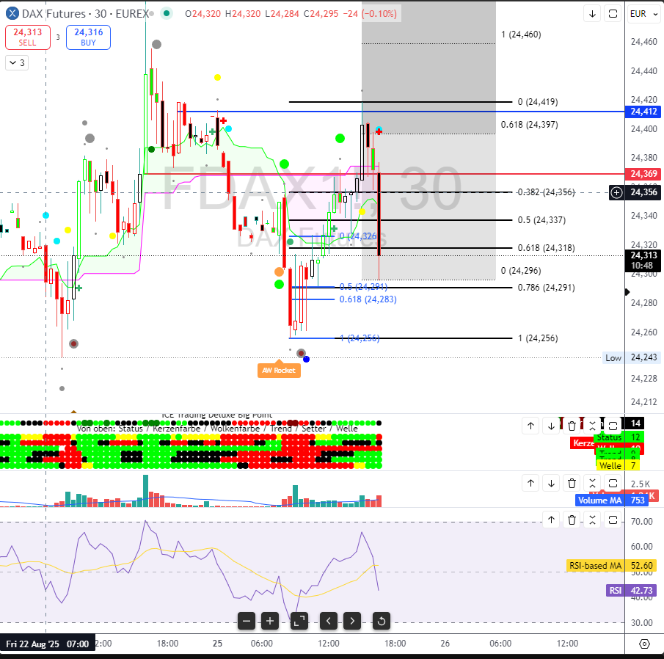The height and width of the screenshot is (659, 664).
Task: Move the RSI pane up
Action: (x=551, y=520)
